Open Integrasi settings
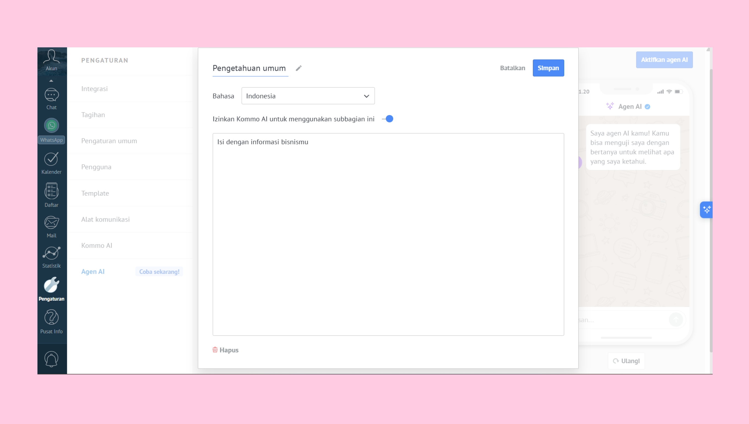This screenshot has width=749, height=424. (x=130, y=89)
